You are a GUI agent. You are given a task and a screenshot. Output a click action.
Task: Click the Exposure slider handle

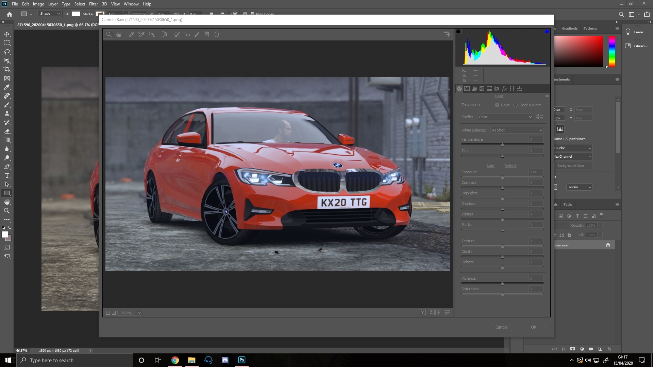pyautogui.click(x=502, y=178)
